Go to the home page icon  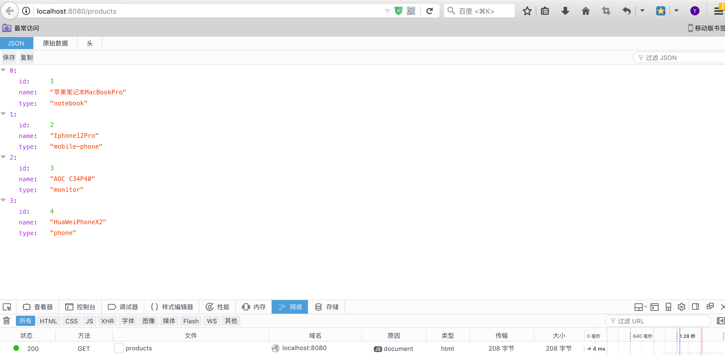pos(586,11)
